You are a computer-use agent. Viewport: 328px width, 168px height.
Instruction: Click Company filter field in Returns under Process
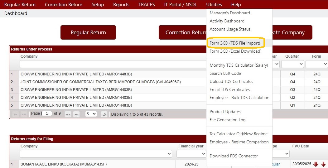click(113, 64)
